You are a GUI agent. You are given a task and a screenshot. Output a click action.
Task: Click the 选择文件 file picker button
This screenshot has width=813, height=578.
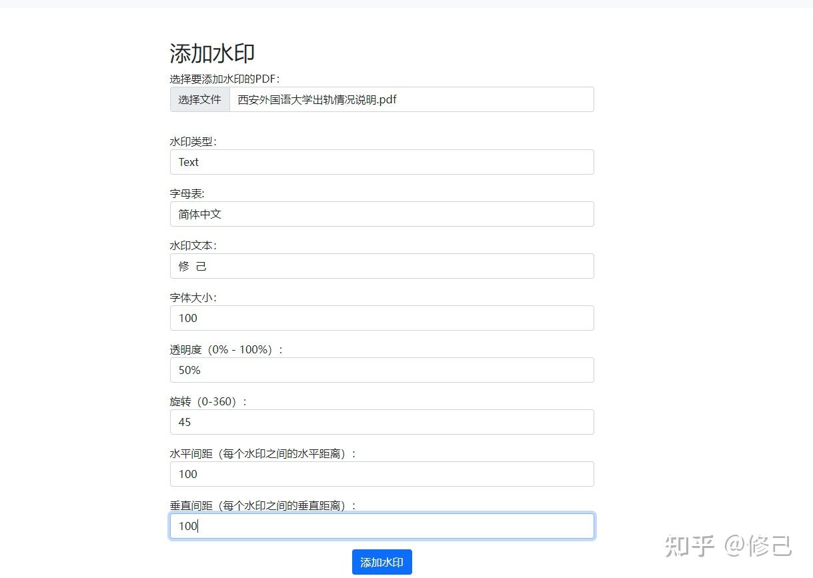coord(199,99)
